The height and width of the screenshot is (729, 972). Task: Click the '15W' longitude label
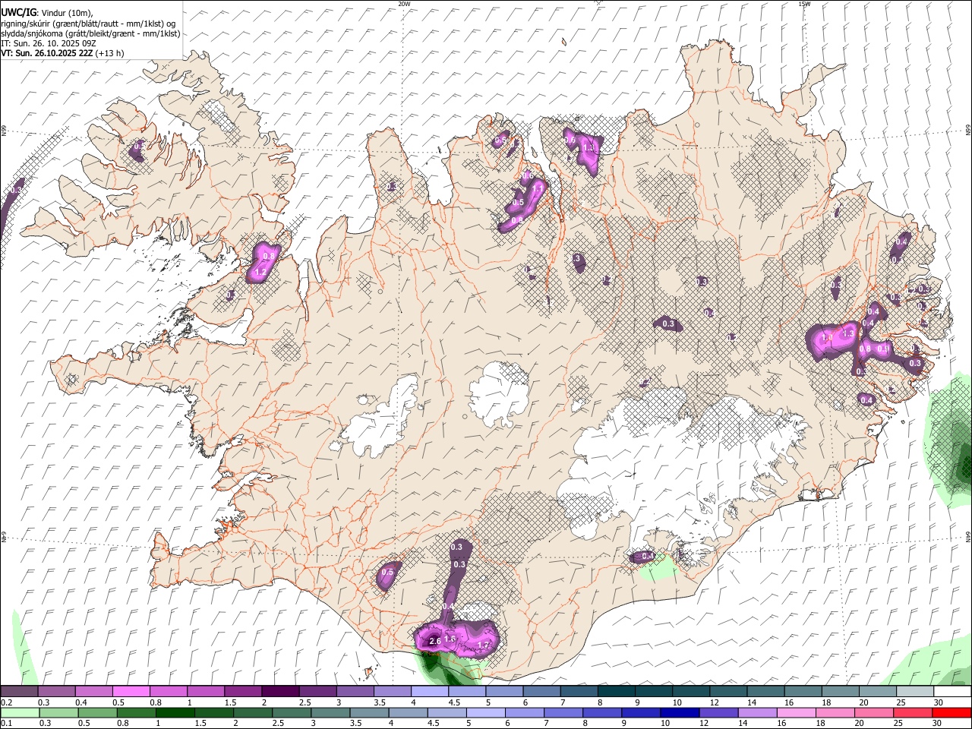coord(804,4)
